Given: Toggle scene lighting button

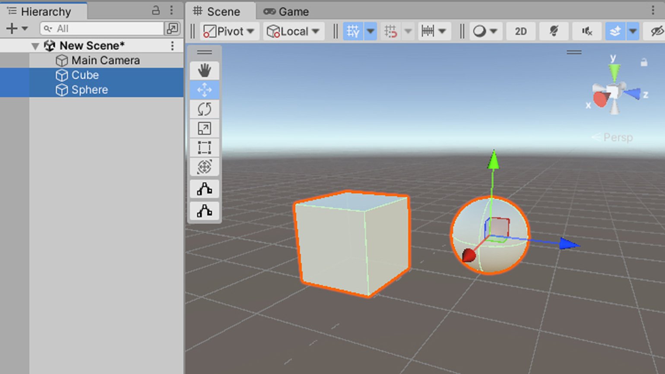Looking at the screenshot, I should [x=554, y=32].
